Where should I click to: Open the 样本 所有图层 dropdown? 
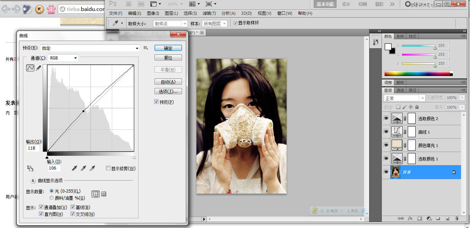coord(215,24)
